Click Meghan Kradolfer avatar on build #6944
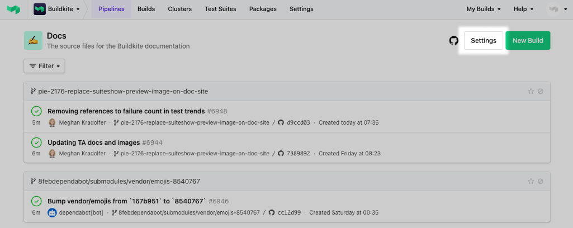This screenshot has width=573, height=228. 52,154
